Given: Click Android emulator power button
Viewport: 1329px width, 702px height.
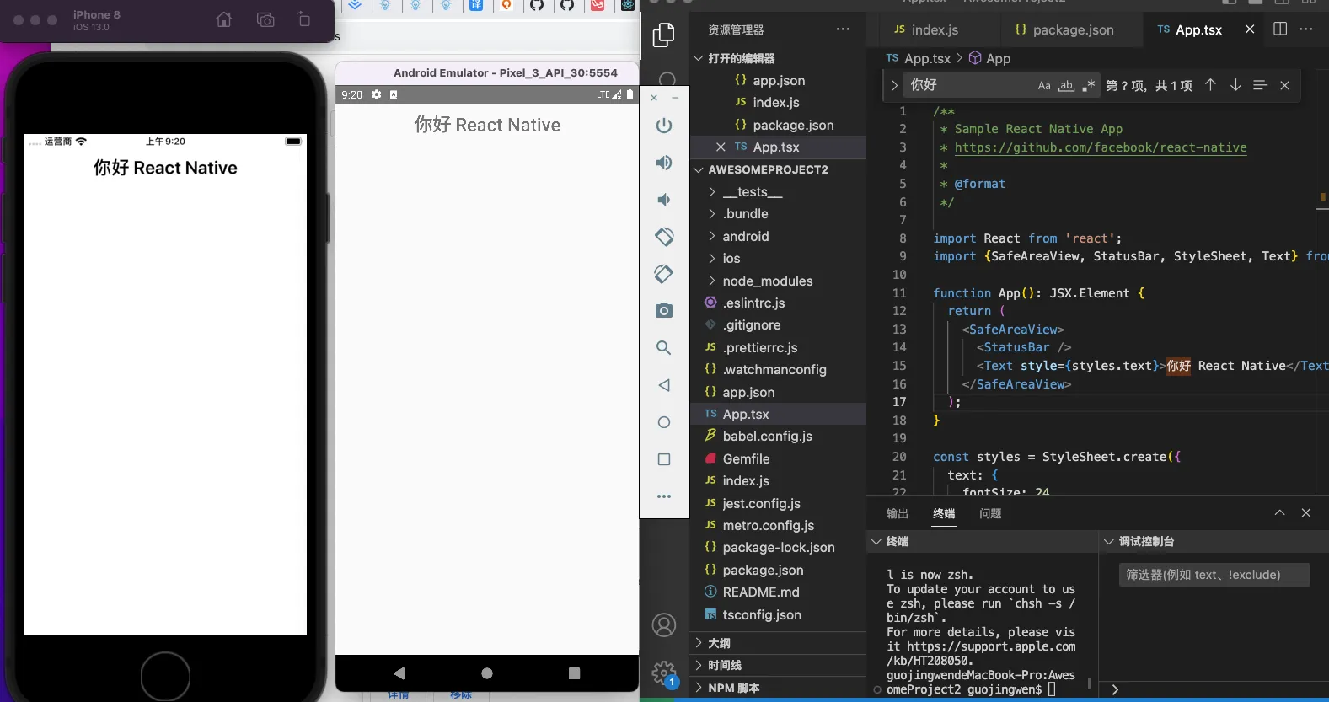Looking at the screenshot, I should pos(664,126).
